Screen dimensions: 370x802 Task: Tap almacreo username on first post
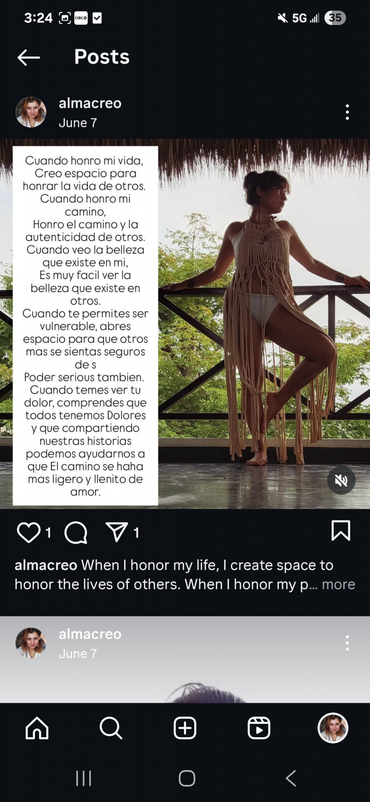(x=90, y=103)
